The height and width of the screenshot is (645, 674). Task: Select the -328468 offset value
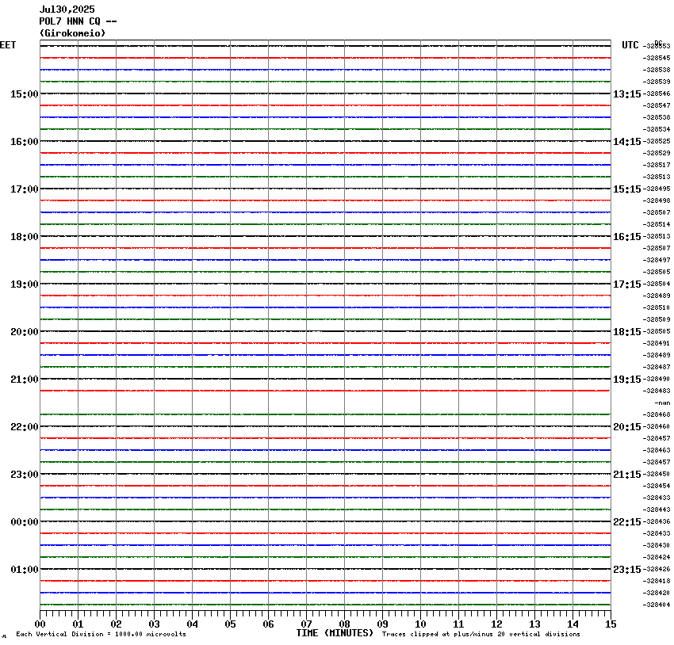tap(657, 415)
